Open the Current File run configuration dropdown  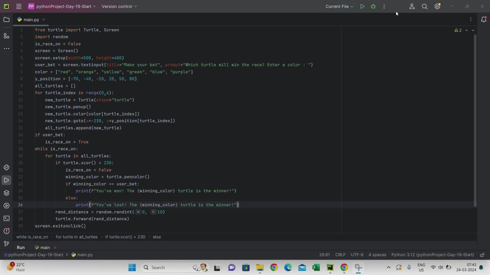pyautogui.click(x=339, y=6)
